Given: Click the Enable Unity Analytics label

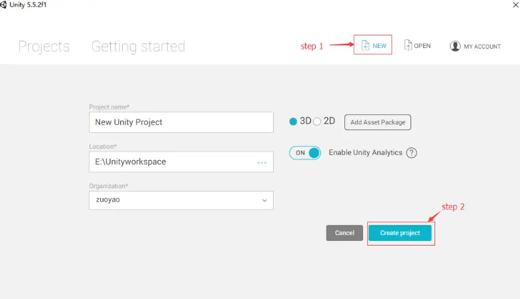Looking at the screenshot, I should 365,152.
